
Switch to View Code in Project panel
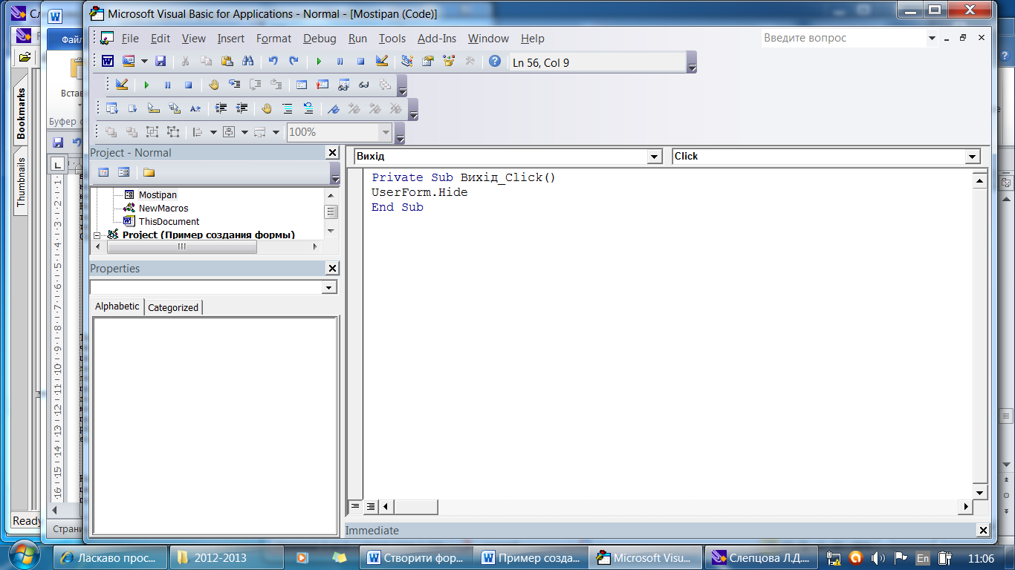coord(103,172)
